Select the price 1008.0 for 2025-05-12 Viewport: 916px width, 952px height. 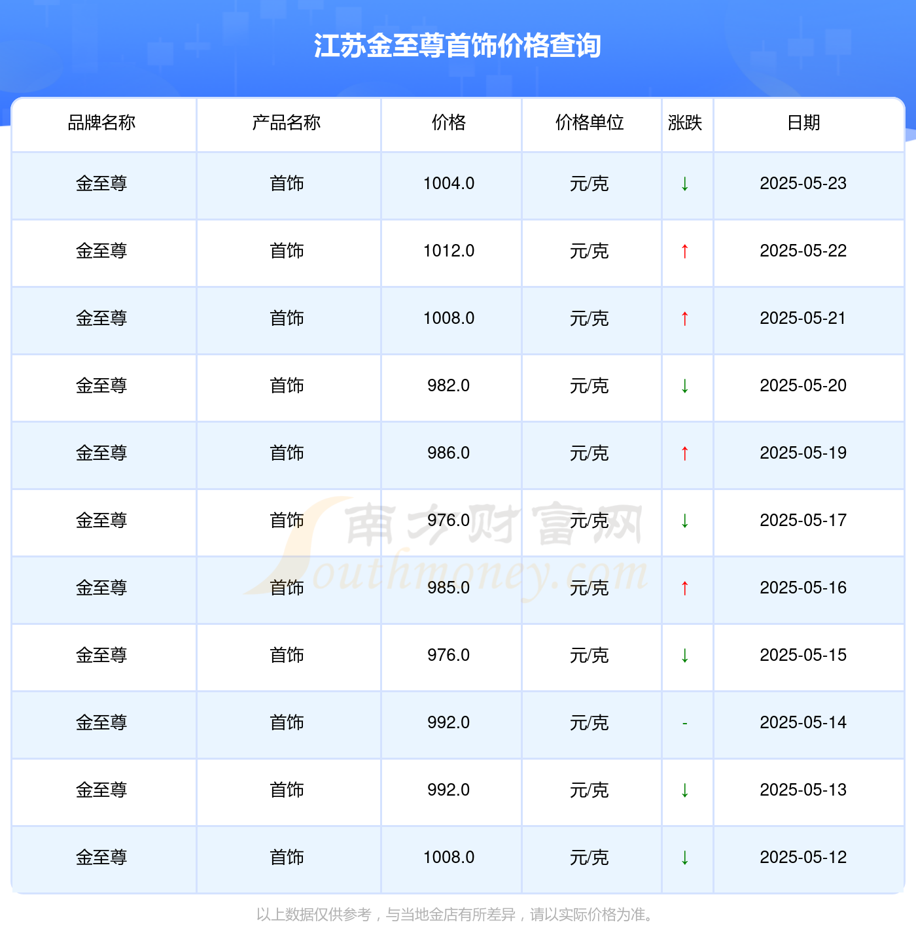pos(449,858)
